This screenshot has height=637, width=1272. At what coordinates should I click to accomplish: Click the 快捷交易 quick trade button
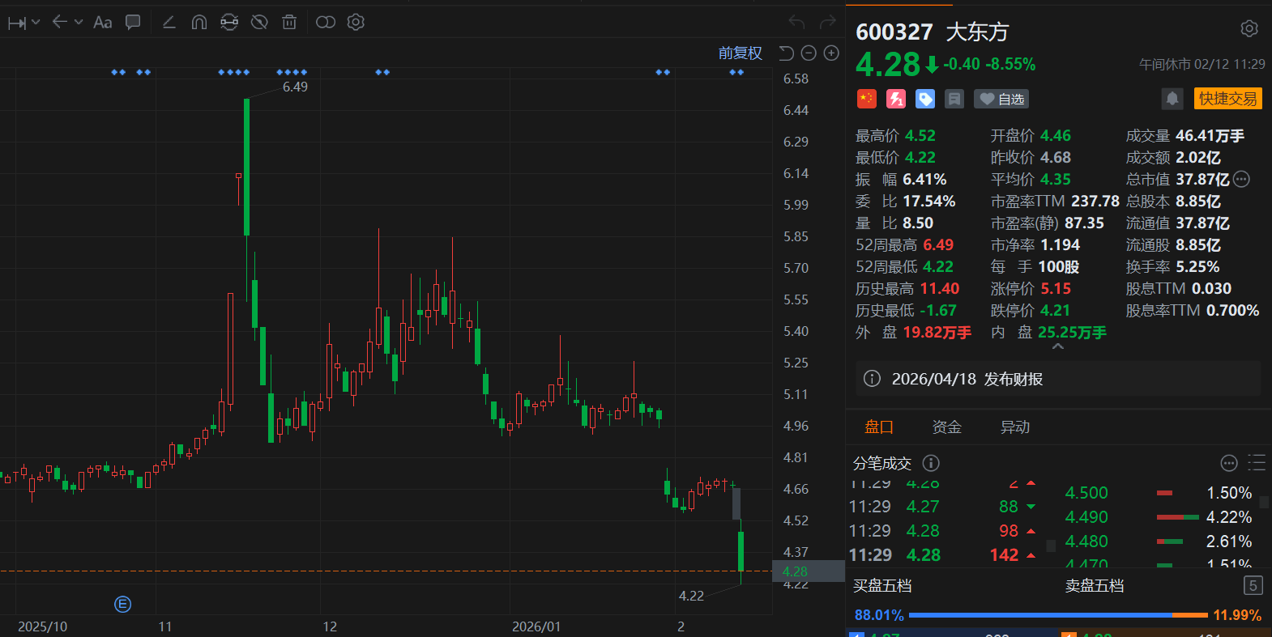(x=1227, y=99)
